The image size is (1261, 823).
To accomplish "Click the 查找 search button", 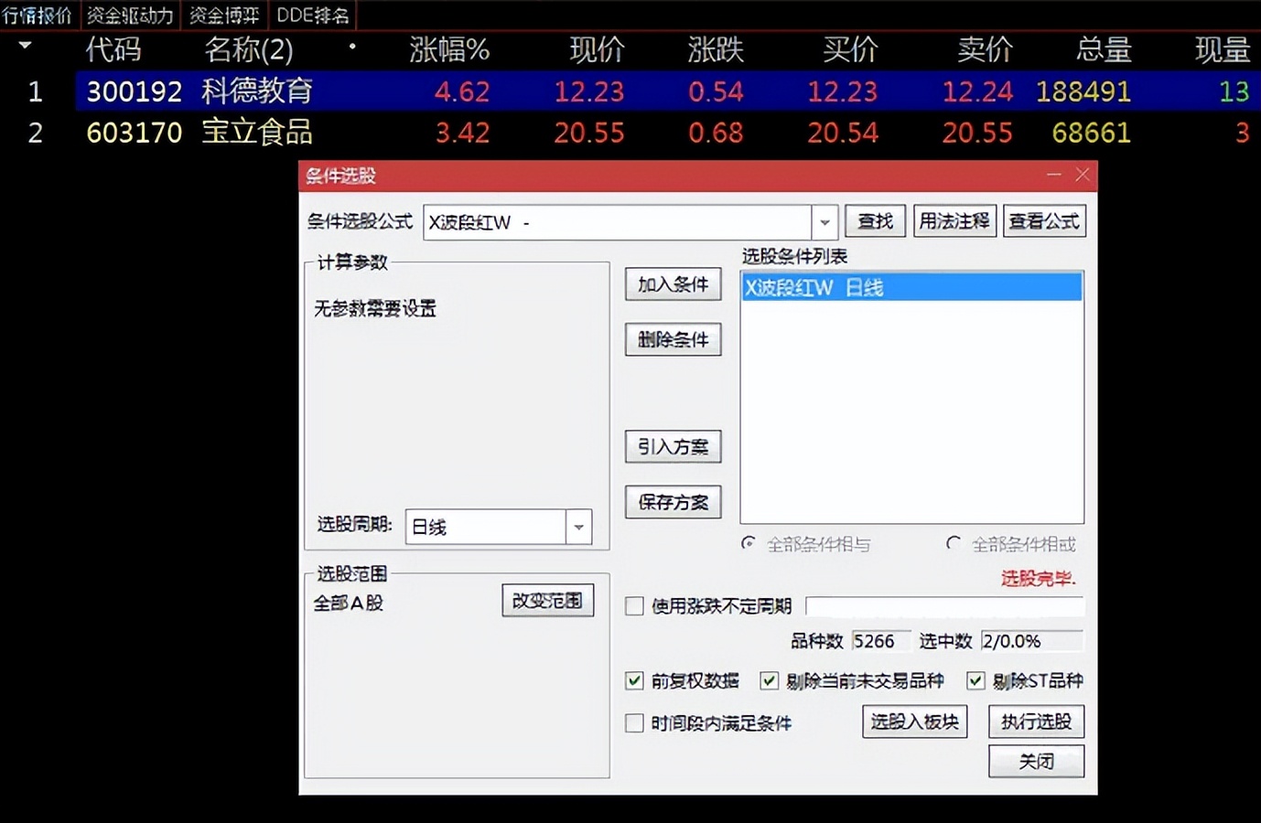I will 875,220.
